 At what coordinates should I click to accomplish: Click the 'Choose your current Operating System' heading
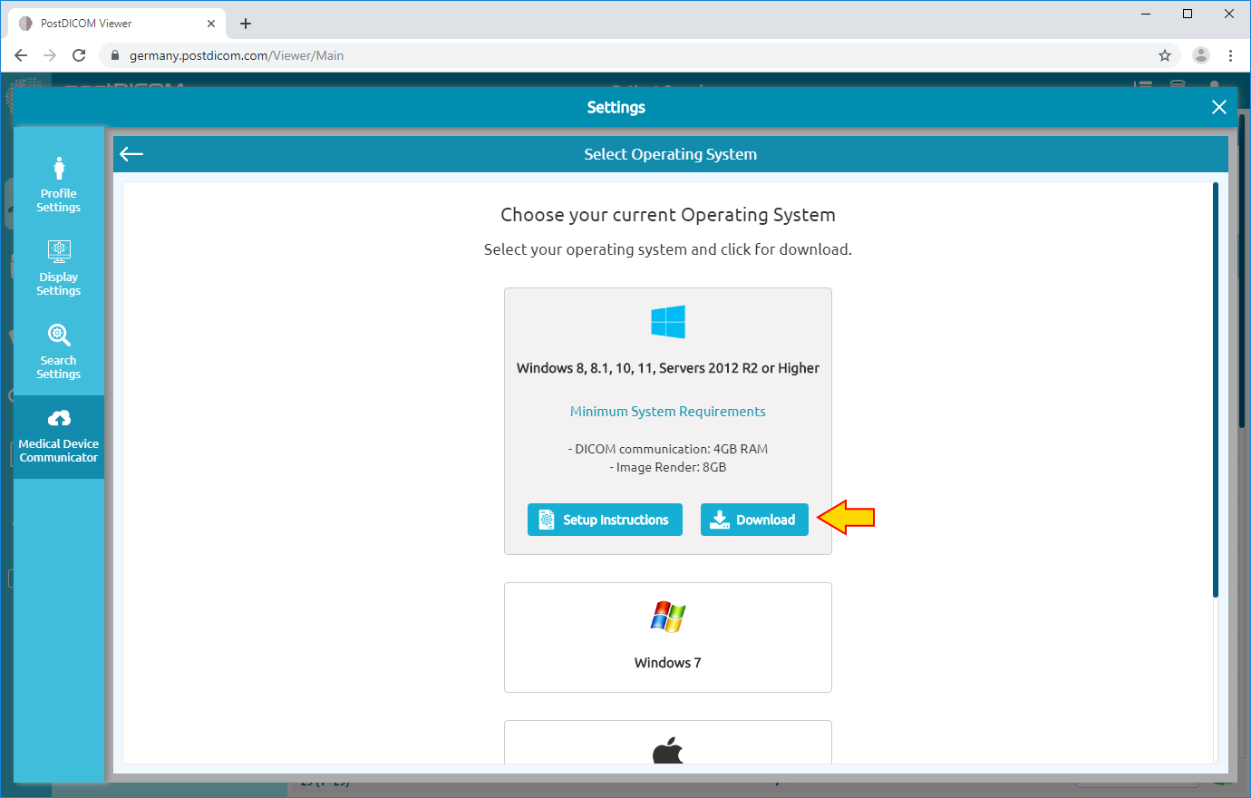point(668,215)
